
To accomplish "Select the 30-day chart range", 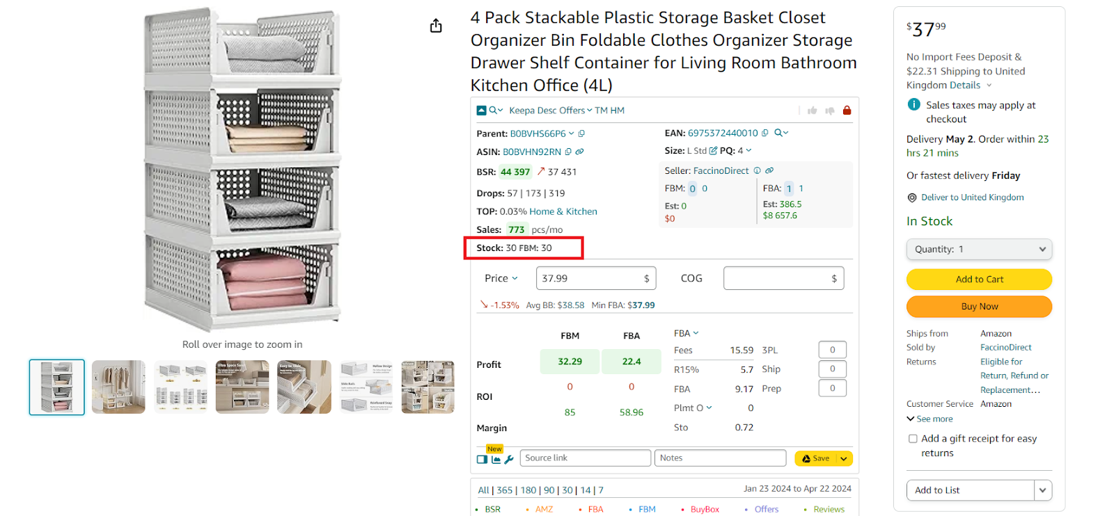I will [x=567, y=490].
